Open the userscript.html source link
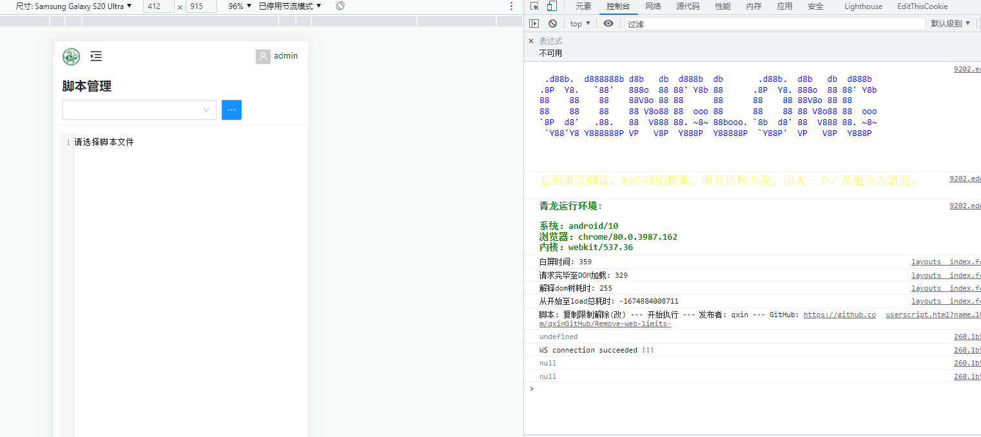Screen dimensions: 981x437 [933, 315]
